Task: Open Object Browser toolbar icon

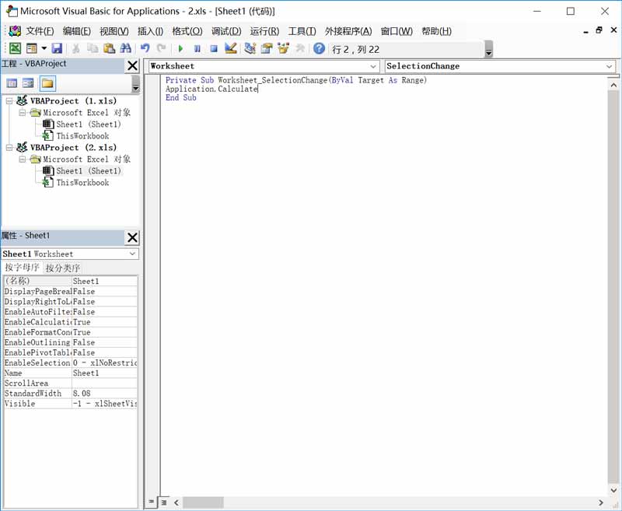Action: pyautogui.click(x=283, y=48)
